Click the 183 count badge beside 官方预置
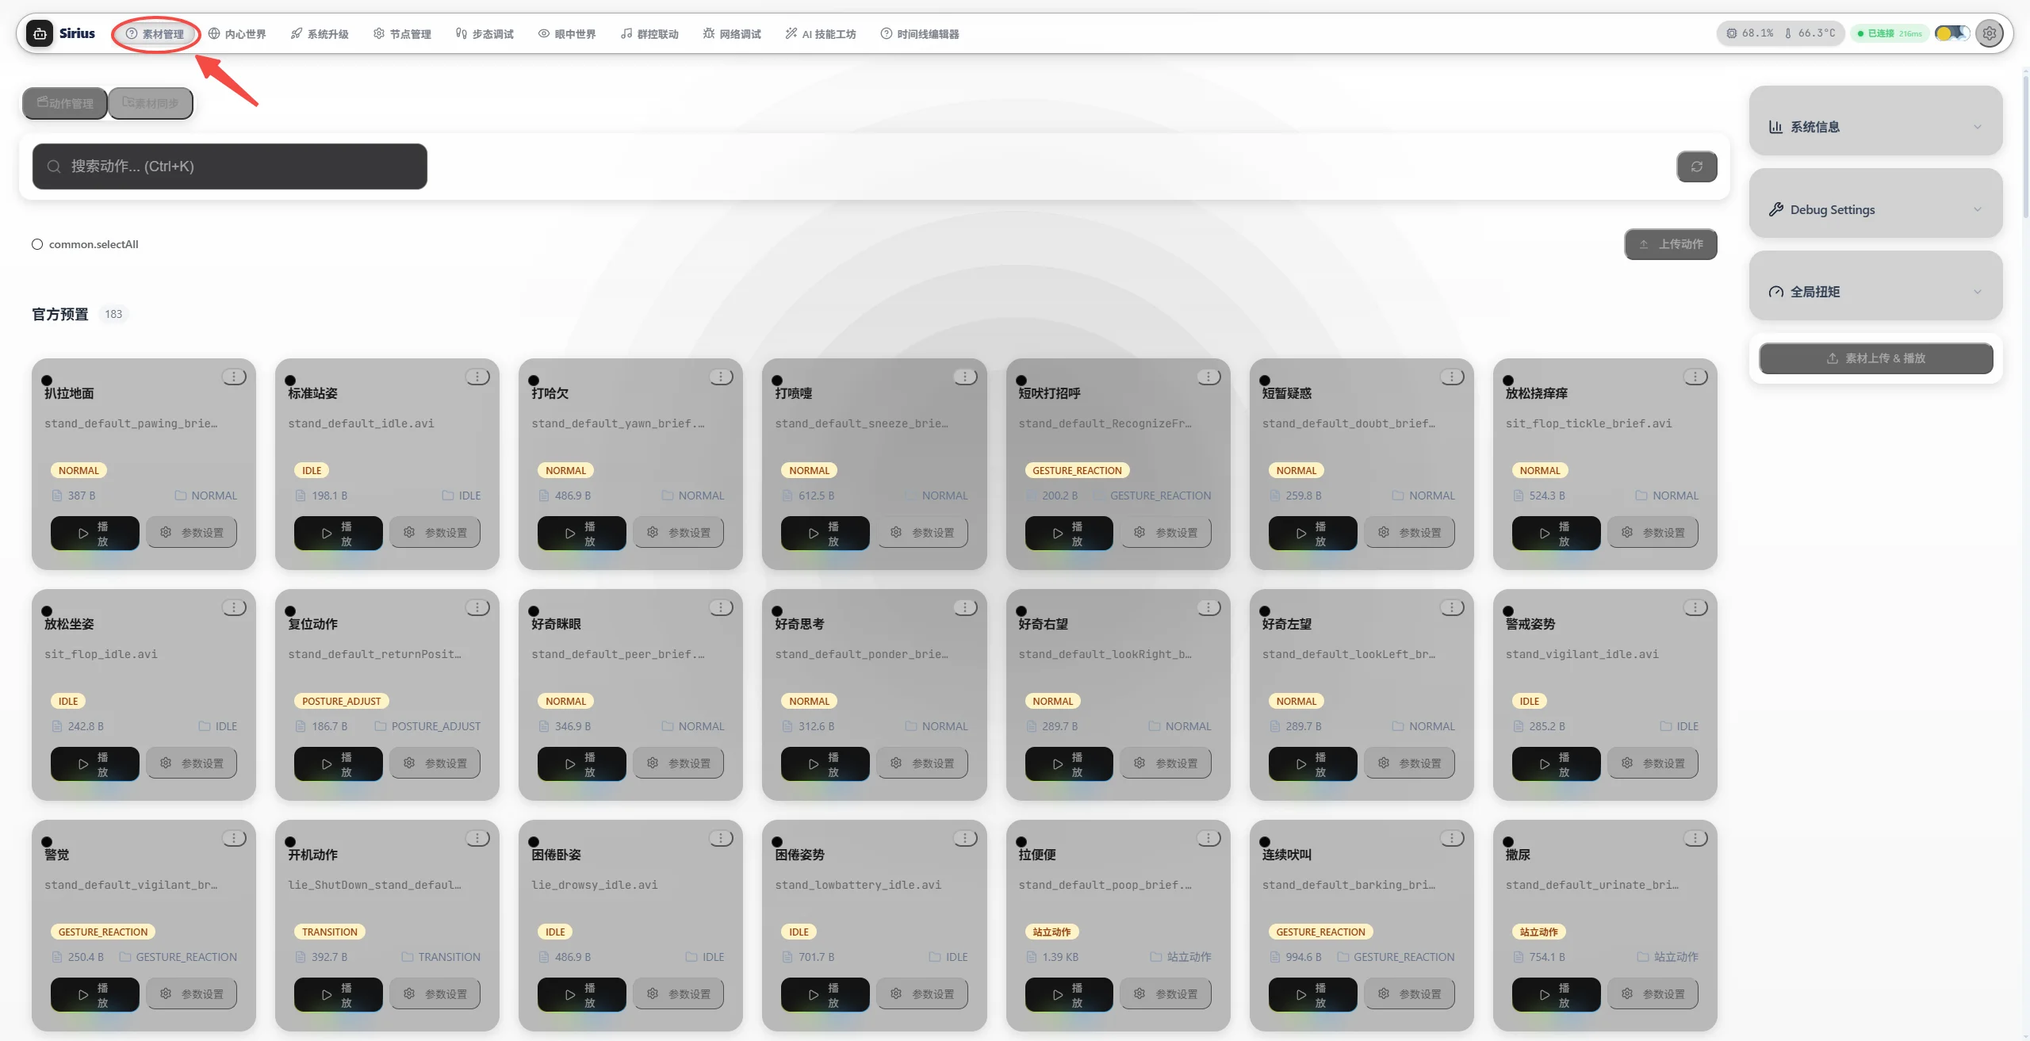2030x1041 pixels. [x=113, y=314]
